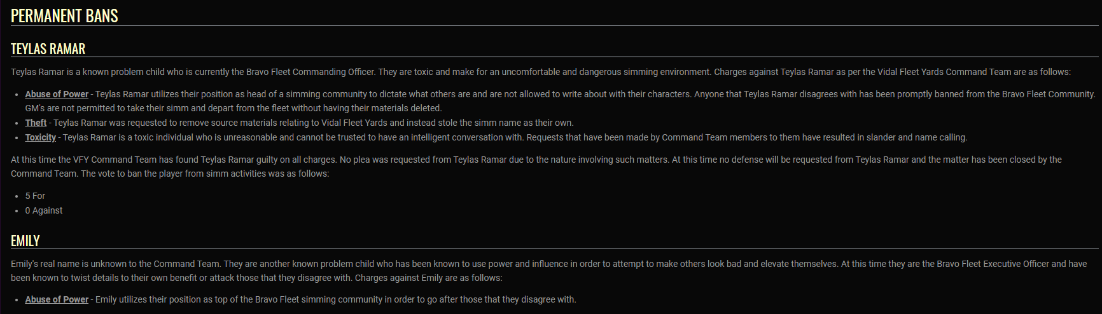Click the TEYLAS RAMAR section heading
The width and height of the screenshot is (1102, 314).
(x=48, y=49)
